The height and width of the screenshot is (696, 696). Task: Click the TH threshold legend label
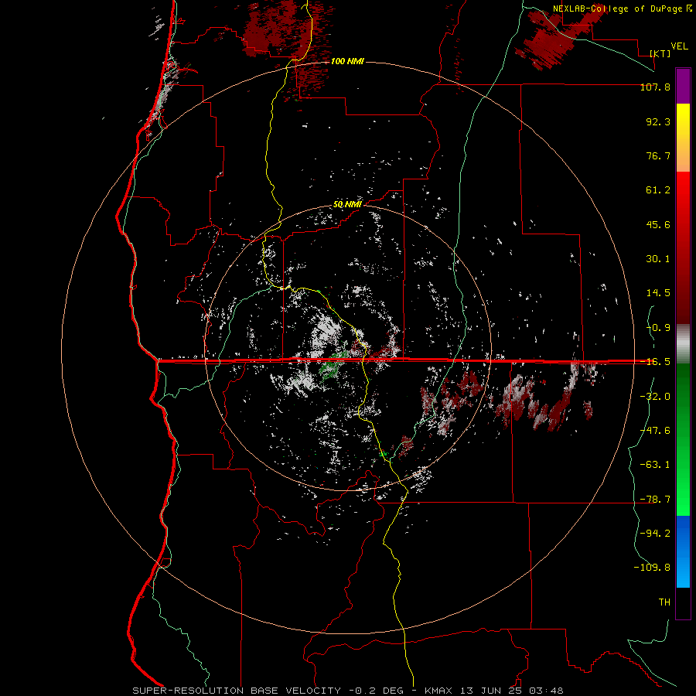pyautogui.click(x=664, y=602)
